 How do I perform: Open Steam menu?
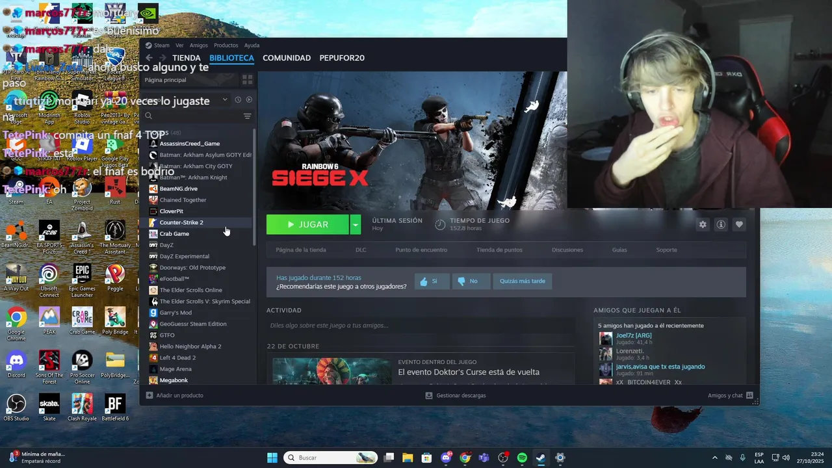pyautogui.click(x=157, y=45)
